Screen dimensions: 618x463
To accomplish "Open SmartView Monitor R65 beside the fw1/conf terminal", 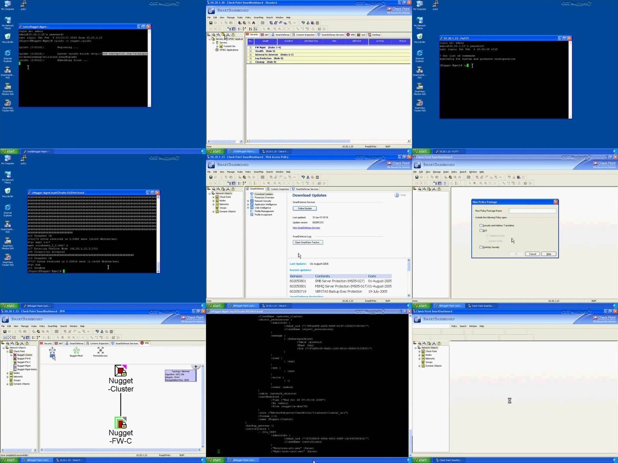I will [7, 243].
